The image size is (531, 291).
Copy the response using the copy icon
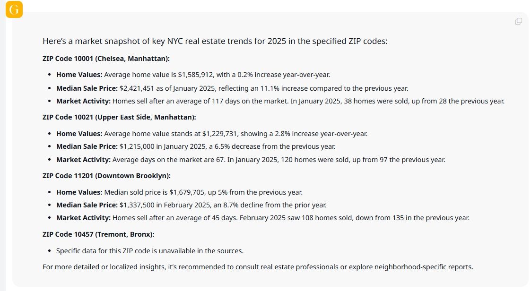[518, 21]
